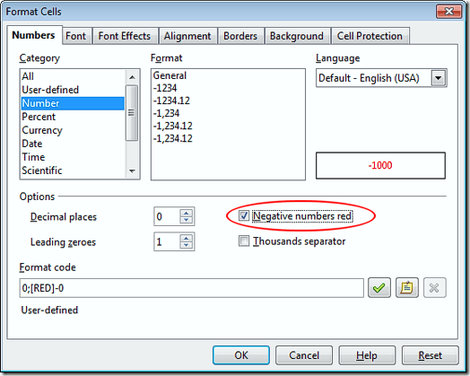This screenshot has width=470, height=376.
Task: Apply format code with green checkmark icon
Action: 379,288
